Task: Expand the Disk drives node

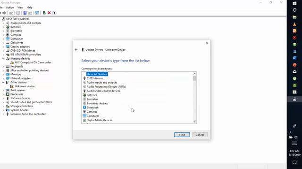Action: pyautogui.click(x=3, y=43)
